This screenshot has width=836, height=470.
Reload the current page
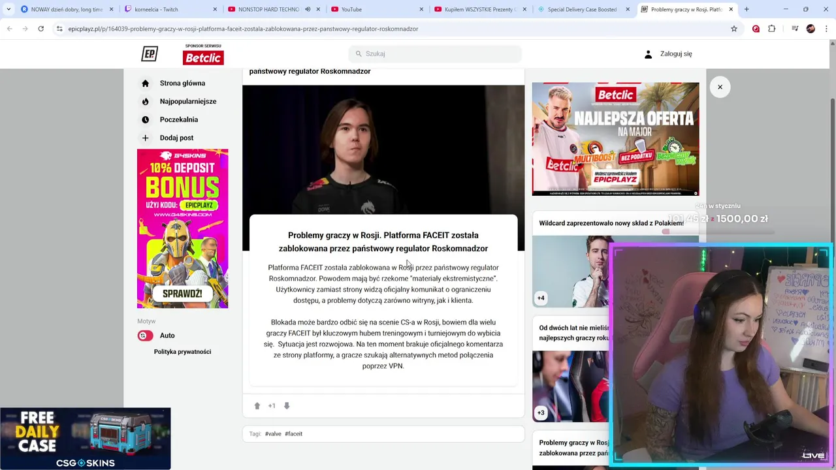pos(40,29)
